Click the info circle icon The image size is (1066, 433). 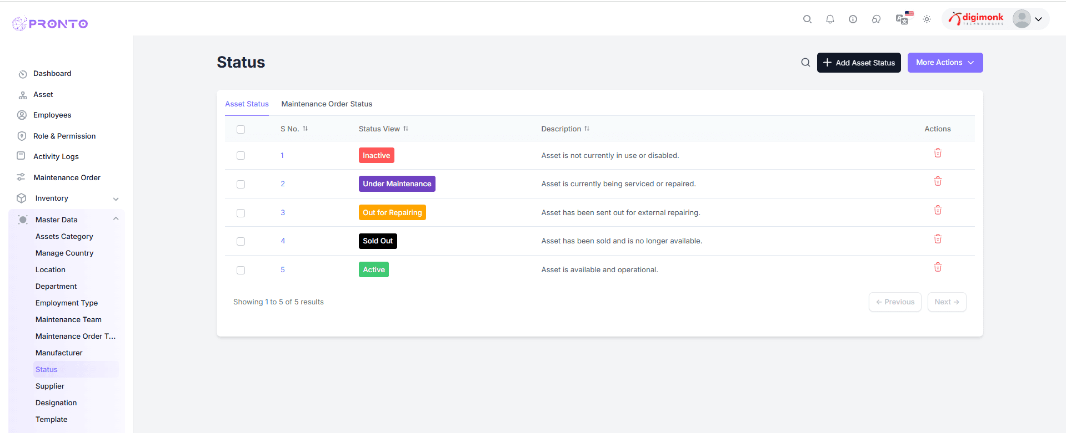853,19
